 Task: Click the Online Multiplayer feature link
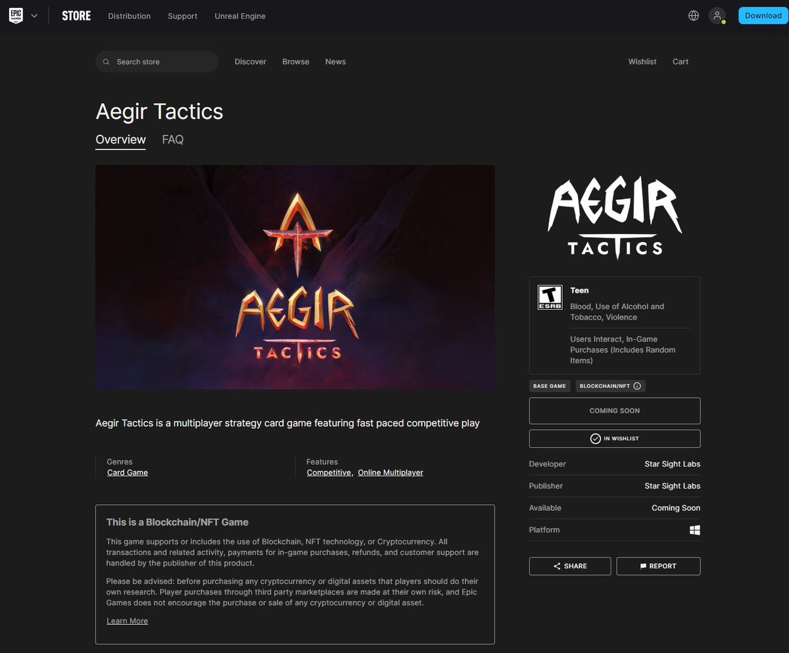391,472
